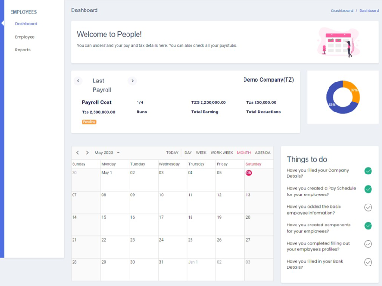Click the first Dashboard breadcrumb link
This screenshot has height=286, width=382.
click(342, 10)
